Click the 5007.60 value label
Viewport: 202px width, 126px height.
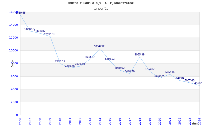(x=190, y=80)
